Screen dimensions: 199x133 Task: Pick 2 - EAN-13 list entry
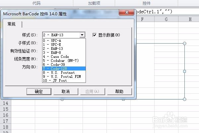point(64,49)
